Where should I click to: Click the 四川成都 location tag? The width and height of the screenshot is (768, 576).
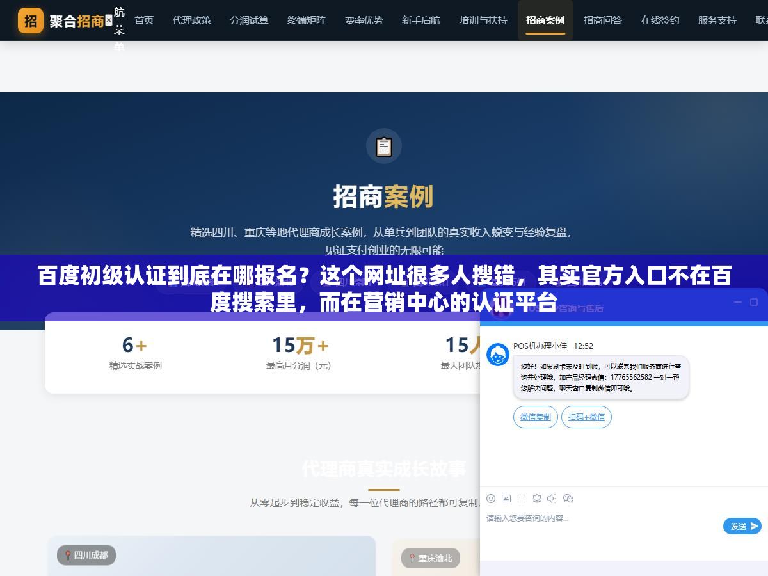coord(86,555)
